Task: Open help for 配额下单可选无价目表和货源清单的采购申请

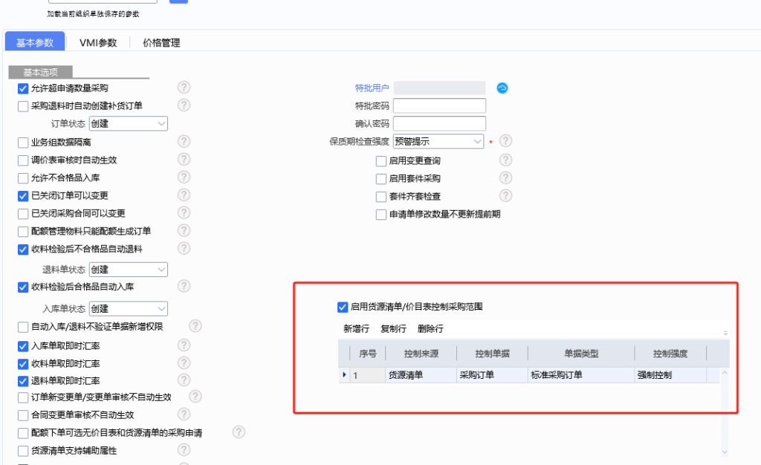Action: tap(239, 432)
